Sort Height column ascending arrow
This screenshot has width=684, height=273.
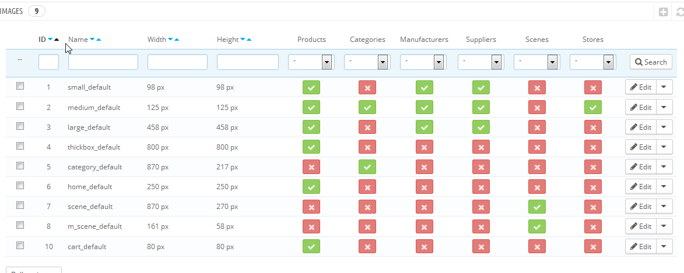(249, 40)
